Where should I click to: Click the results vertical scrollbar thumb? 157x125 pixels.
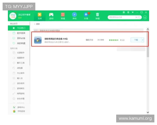(148, 44)
